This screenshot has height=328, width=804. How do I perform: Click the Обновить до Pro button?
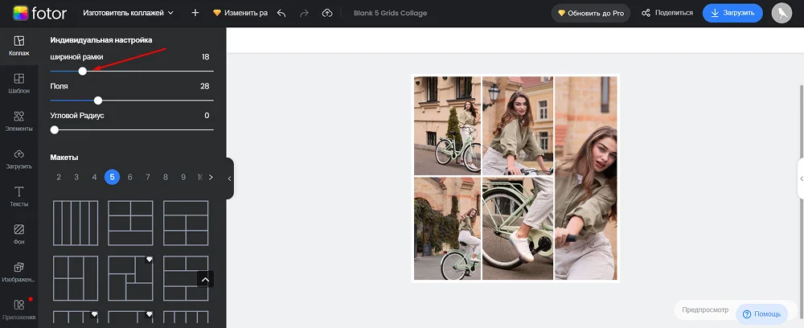click(x=590, y=14)
